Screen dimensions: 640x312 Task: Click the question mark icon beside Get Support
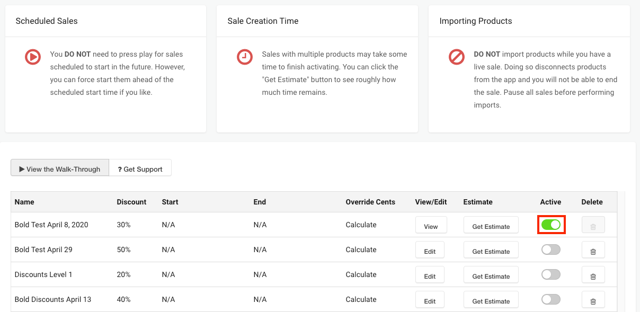coord(120,169)
